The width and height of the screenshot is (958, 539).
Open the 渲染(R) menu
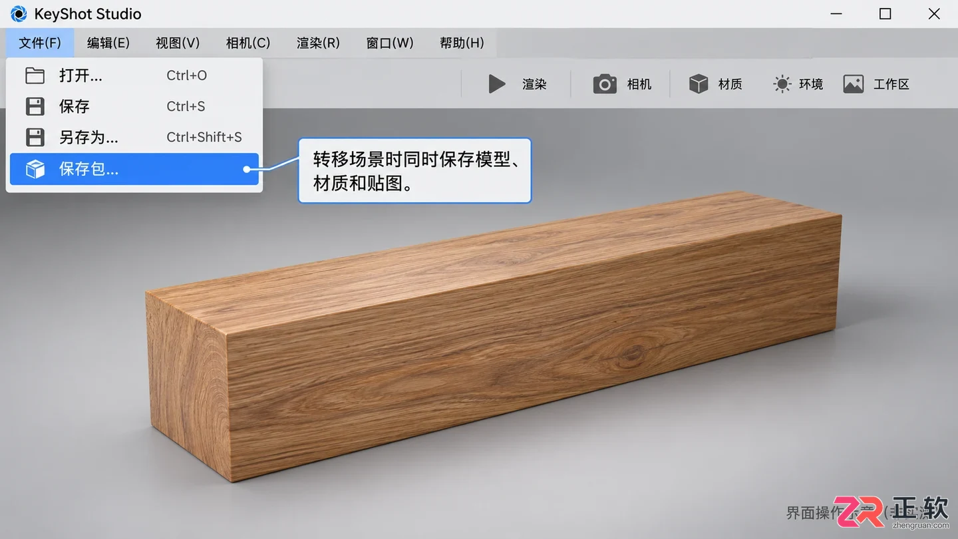click(x=318, y=43)
